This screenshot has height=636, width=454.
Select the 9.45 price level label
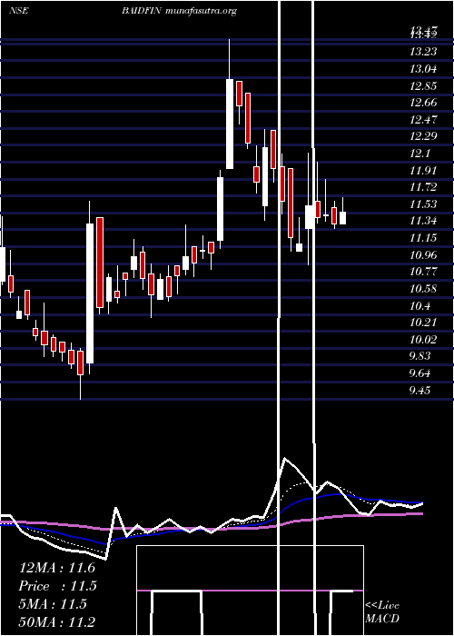tap(419, 391)
